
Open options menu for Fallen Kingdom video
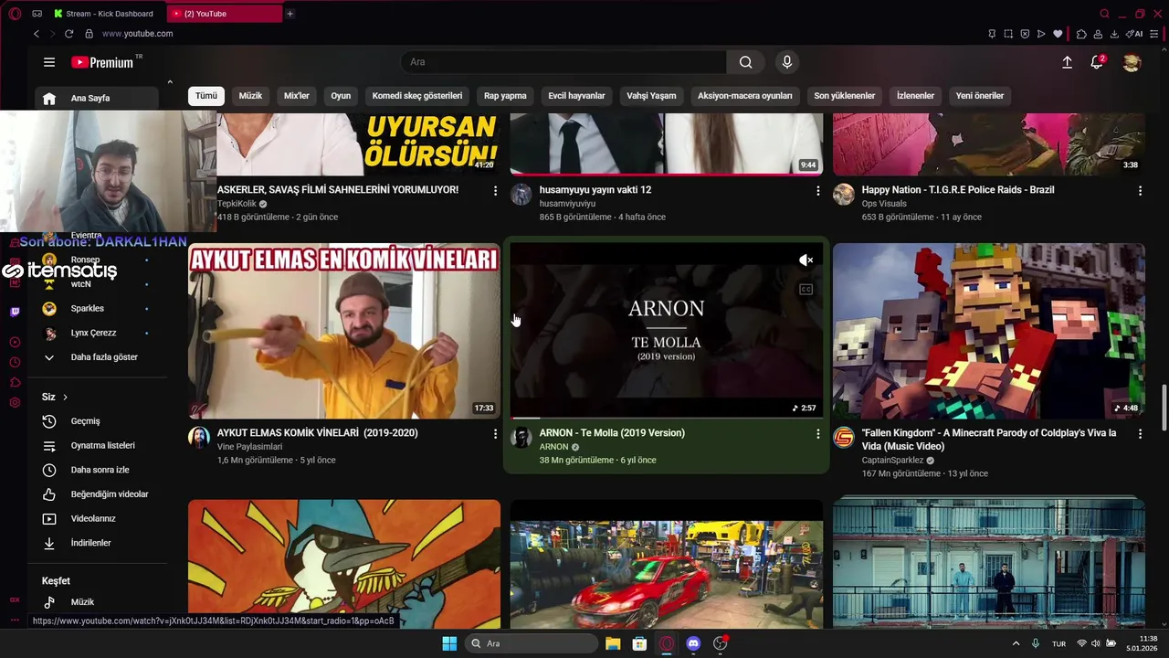tap(1140, 433)
